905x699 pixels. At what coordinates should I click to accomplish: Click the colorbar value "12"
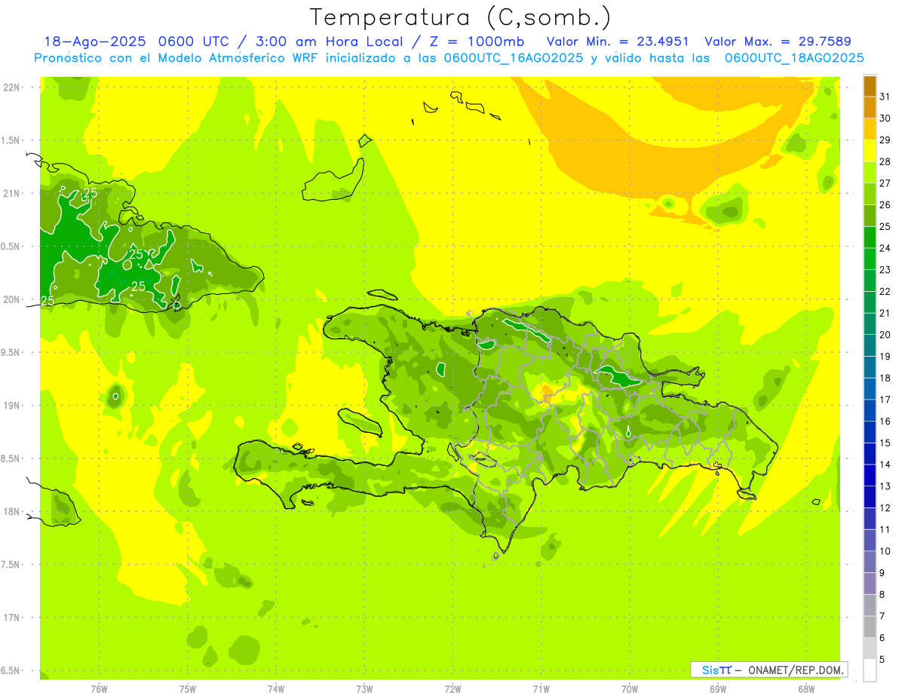pyautogui.click(x=885, y=508)
